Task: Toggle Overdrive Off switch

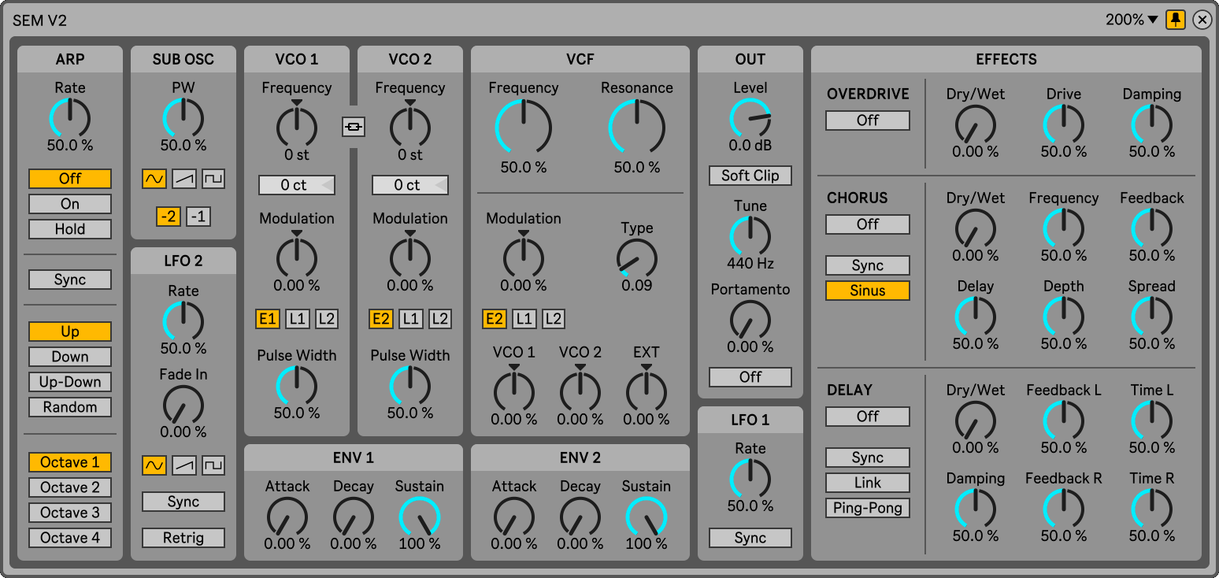Action: pos(868,120)
